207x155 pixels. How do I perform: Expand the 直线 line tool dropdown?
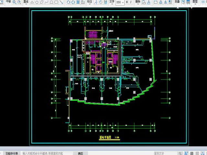tap(26, 2)
